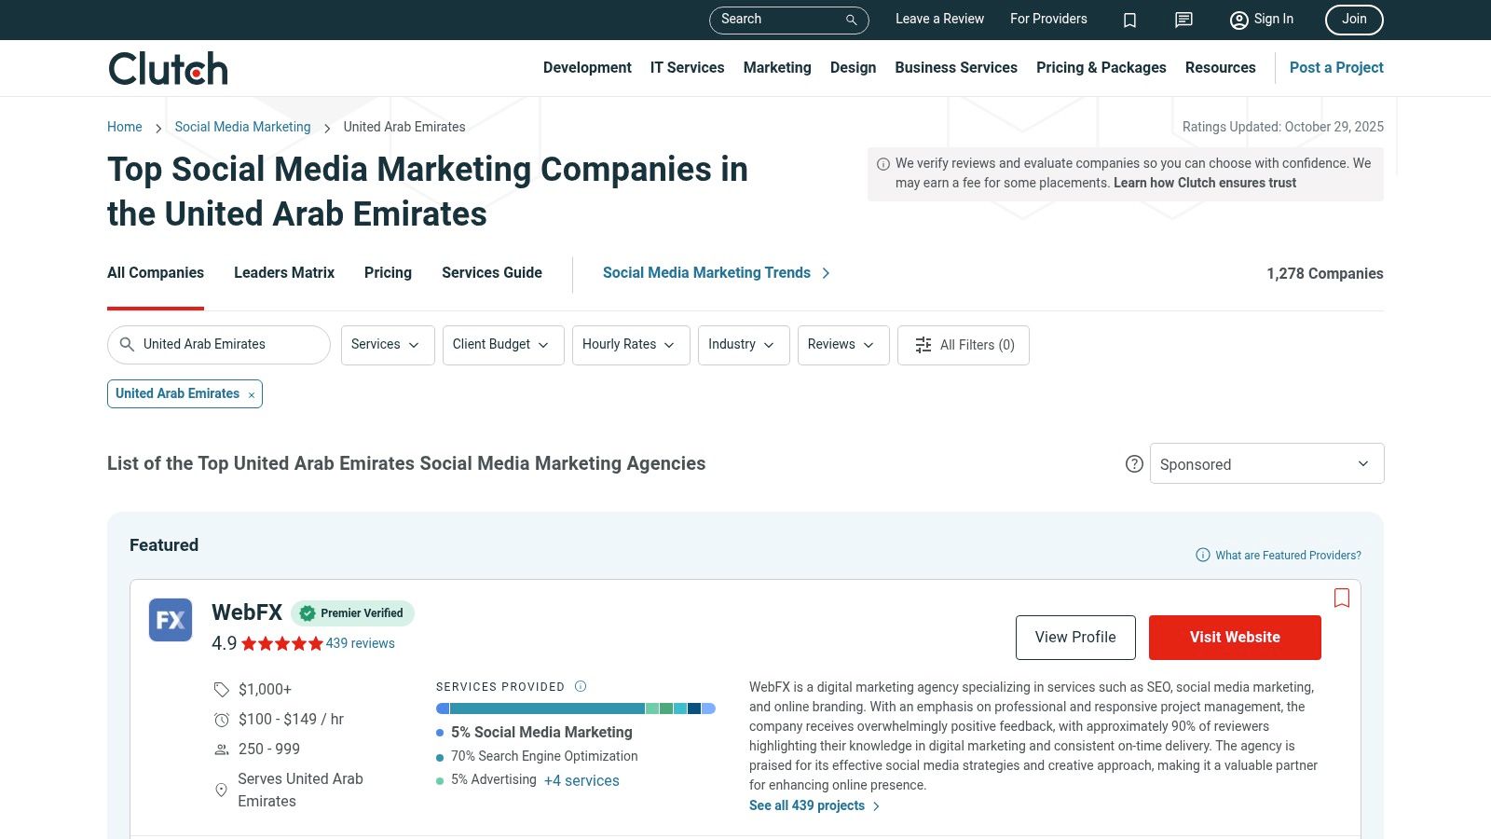Screen dimensions: 1491x839
Task: Expand the Services filter dropdown
Action: click(387, 345)
